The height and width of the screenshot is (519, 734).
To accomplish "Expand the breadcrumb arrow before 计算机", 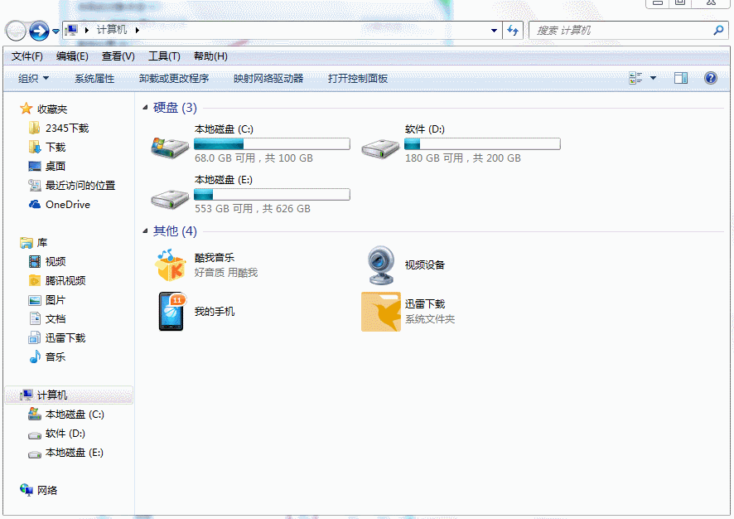I will pyautogui.click(x=87, y=31).
